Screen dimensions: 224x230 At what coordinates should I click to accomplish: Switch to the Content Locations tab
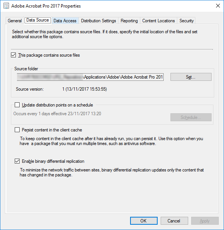pos(158,21)
